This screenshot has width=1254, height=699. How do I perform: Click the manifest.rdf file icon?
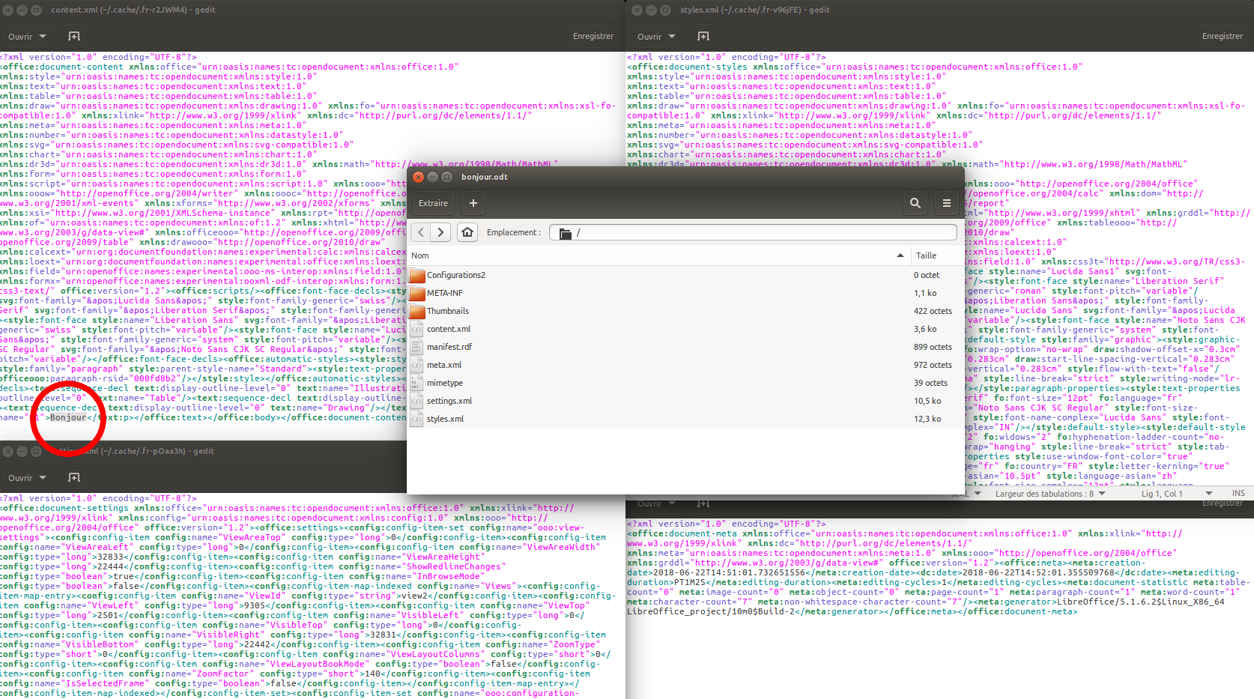click(x=417, y=347)
